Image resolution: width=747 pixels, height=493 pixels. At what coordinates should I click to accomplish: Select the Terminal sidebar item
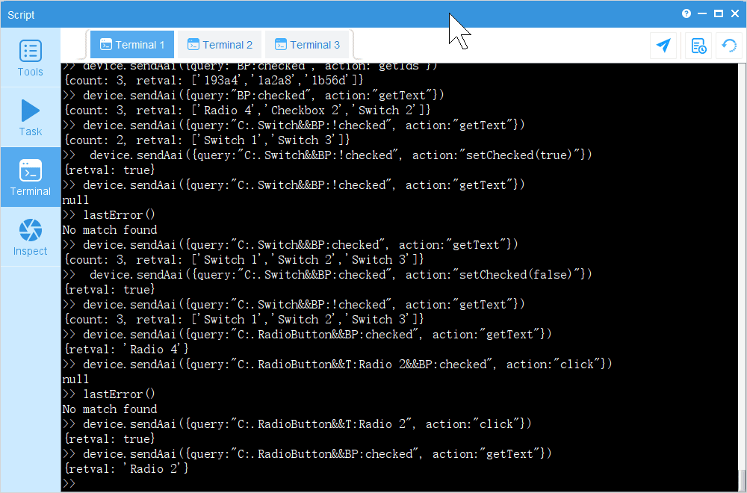[x=30, y=177]
